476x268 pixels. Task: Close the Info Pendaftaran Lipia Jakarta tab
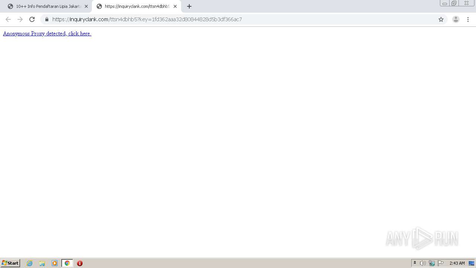coord(86,6)
